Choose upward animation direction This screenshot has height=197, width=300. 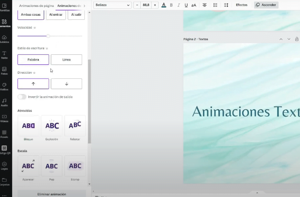(x=33, y=84)
